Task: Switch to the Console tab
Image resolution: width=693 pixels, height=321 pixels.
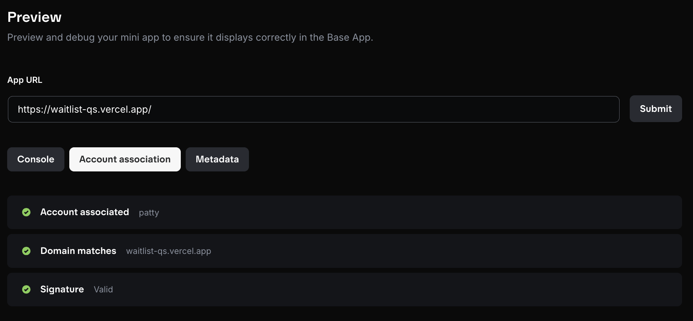Action: (35, 159)
